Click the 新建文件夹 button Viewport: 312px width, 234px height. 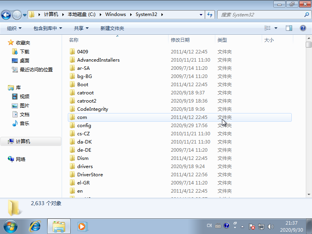tap(112, 28)
